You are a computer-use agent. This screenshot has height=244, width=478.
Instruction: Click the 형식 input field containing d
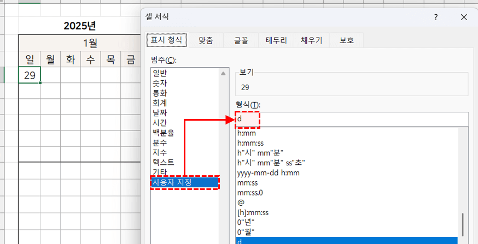tap(352, 119)
